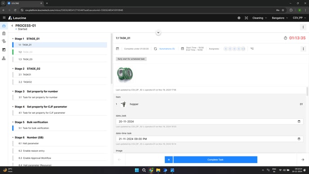Open the browser extensions puzzle icon
309x174 pixels.
point(291,10)
